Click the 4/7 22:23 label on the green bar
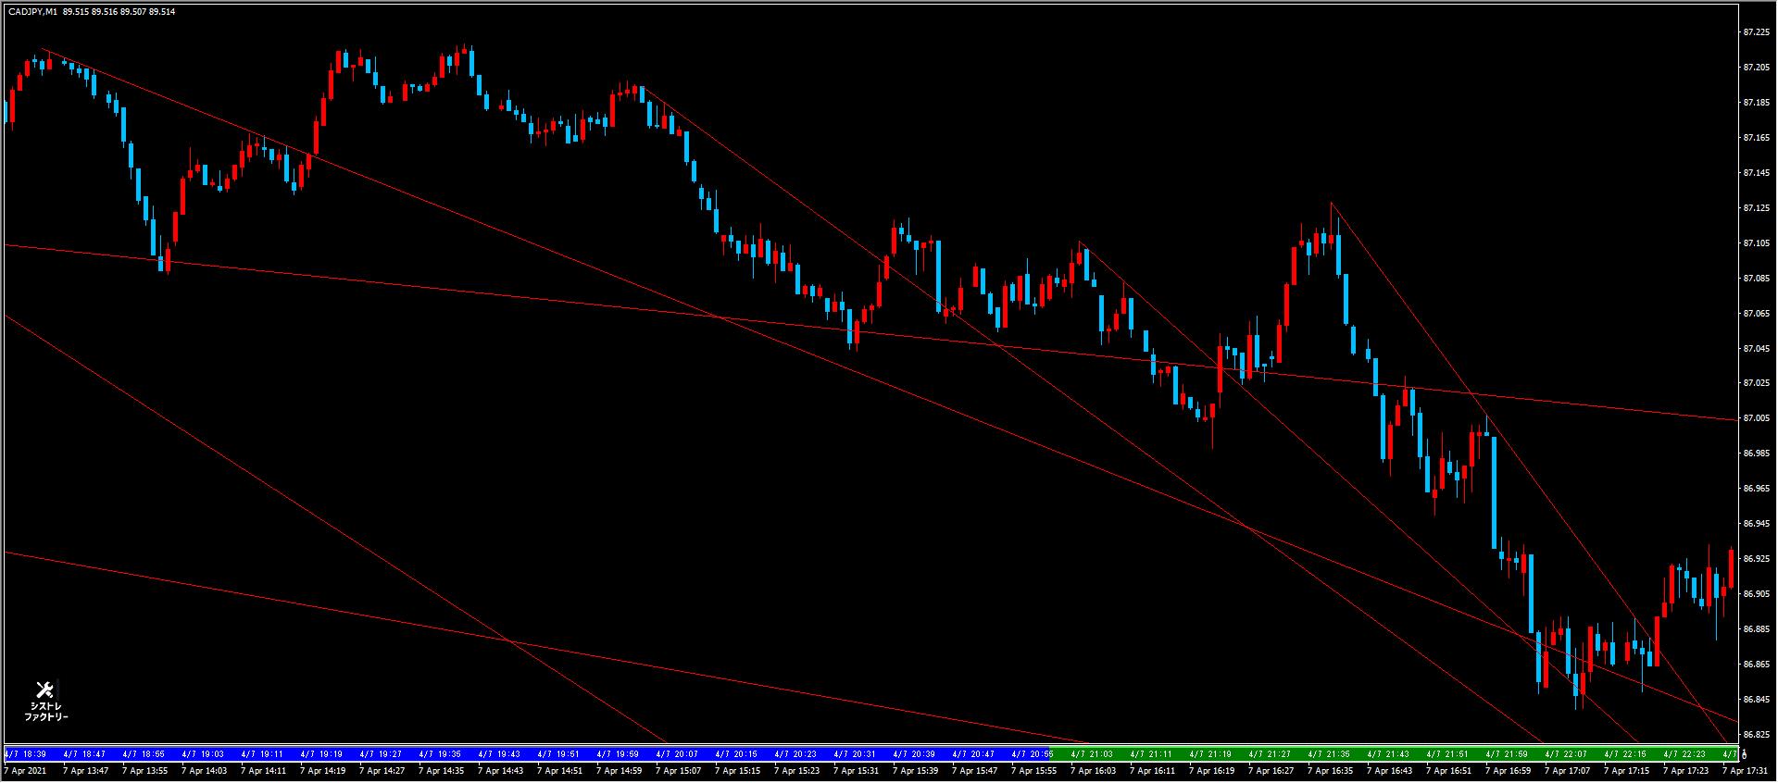Viewport: 1778px width, 783px height. pyautogui.click(x=1684, y=754)
